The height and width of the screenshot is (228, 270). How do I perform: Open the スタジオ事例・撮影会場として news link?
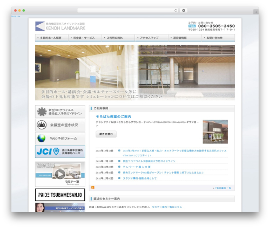[x=140, y=178]
